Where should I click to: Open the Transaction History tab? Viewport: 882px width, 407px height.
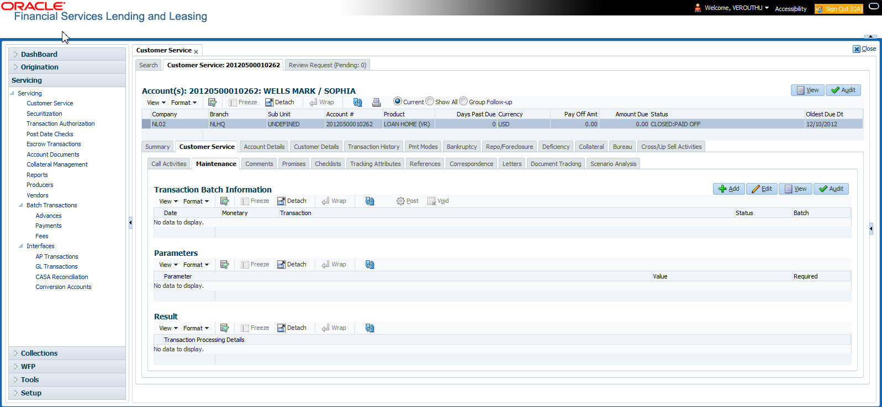374,147
